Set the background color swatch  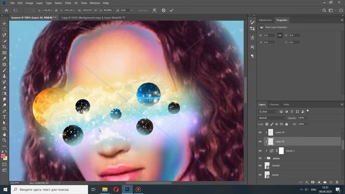(5, 158)
